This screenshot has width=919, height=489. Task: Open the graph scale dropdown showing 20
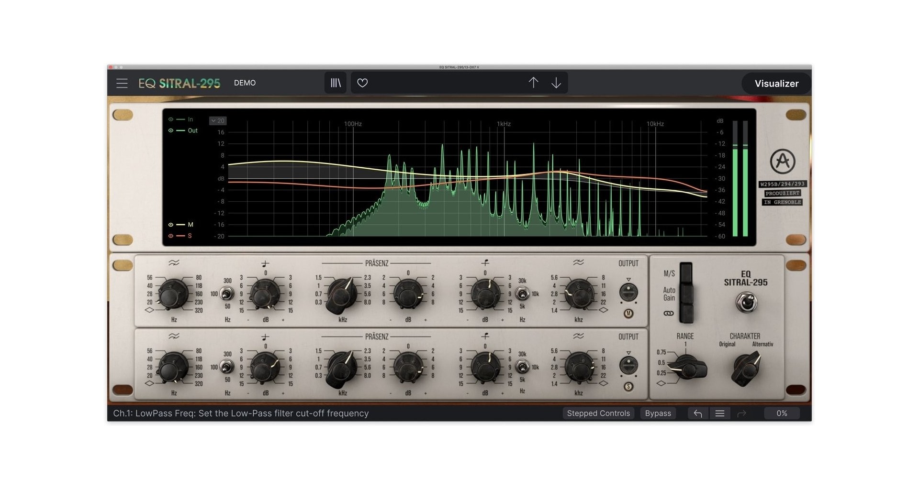218,121
